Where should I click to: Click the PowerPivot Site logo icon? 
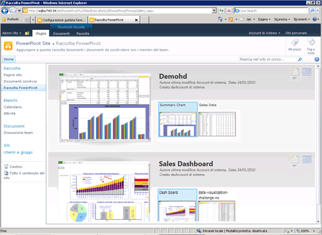[8, 46]
